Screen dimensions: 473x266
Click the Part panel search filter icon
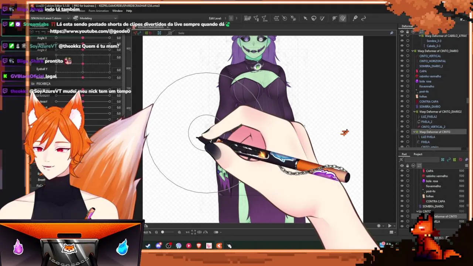coord(401,160)
